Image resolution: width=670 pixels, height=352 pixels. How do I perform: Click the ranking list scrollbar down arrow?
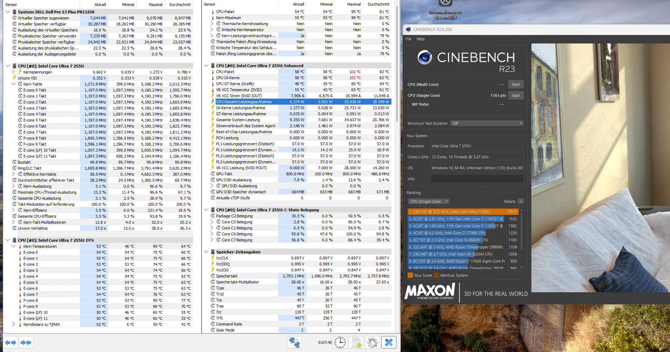click(522, 267)
